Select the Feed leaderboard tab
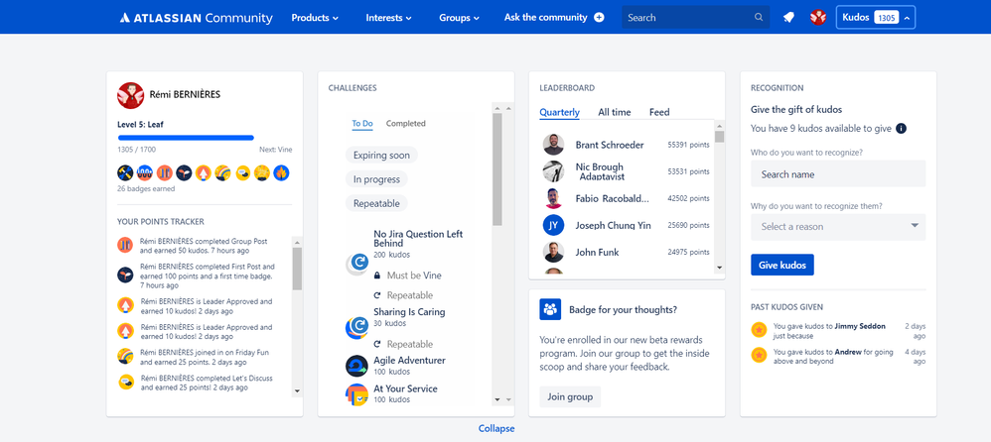Screen dimensions: 991x442 pyautogui.click(x=659, y=112)
